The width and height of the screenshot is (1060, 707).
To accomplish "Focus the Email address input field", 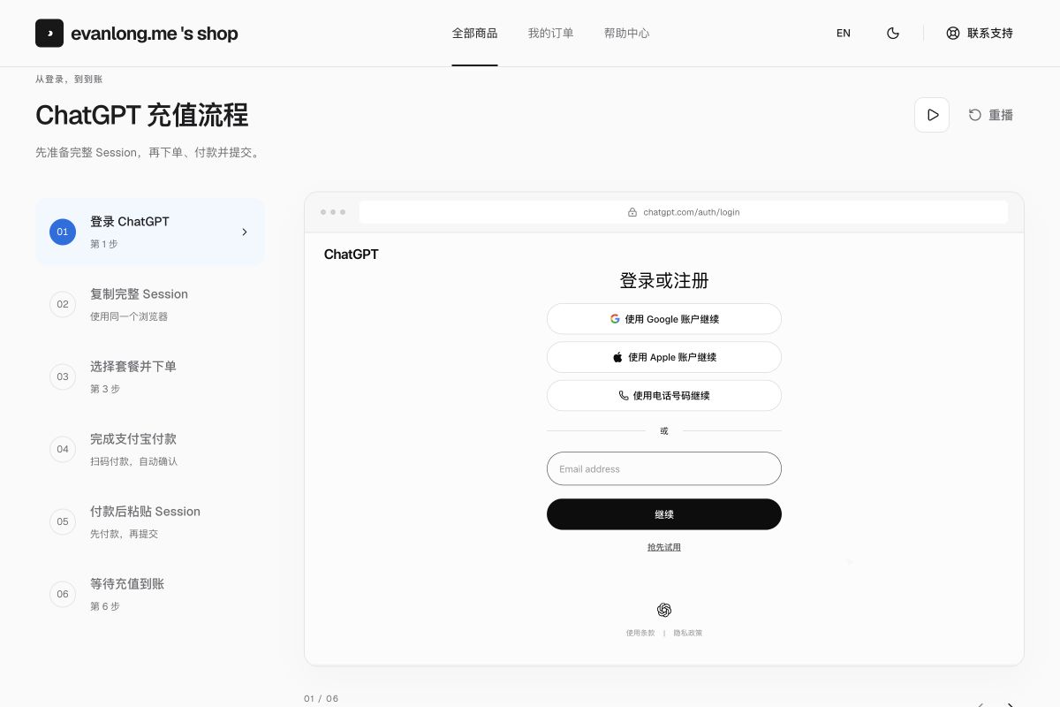I will pos(664,468).
